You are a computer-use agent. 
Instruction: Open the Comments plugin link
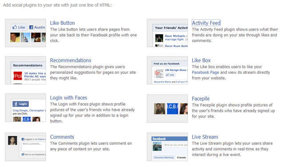tap(62, 137)
